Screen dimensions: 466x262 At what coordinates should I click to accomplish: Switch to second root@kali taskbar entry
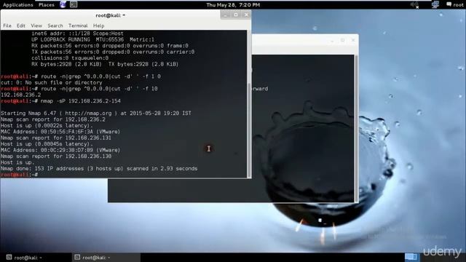coord(106,258)
